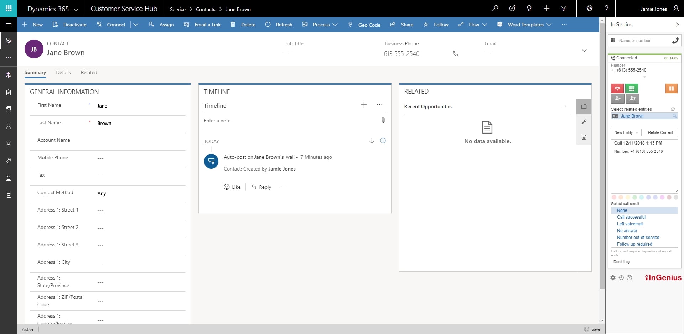Open InGenius help icon
The width and height of the screenshot is (684, 334).
click(x=629, y=278)
